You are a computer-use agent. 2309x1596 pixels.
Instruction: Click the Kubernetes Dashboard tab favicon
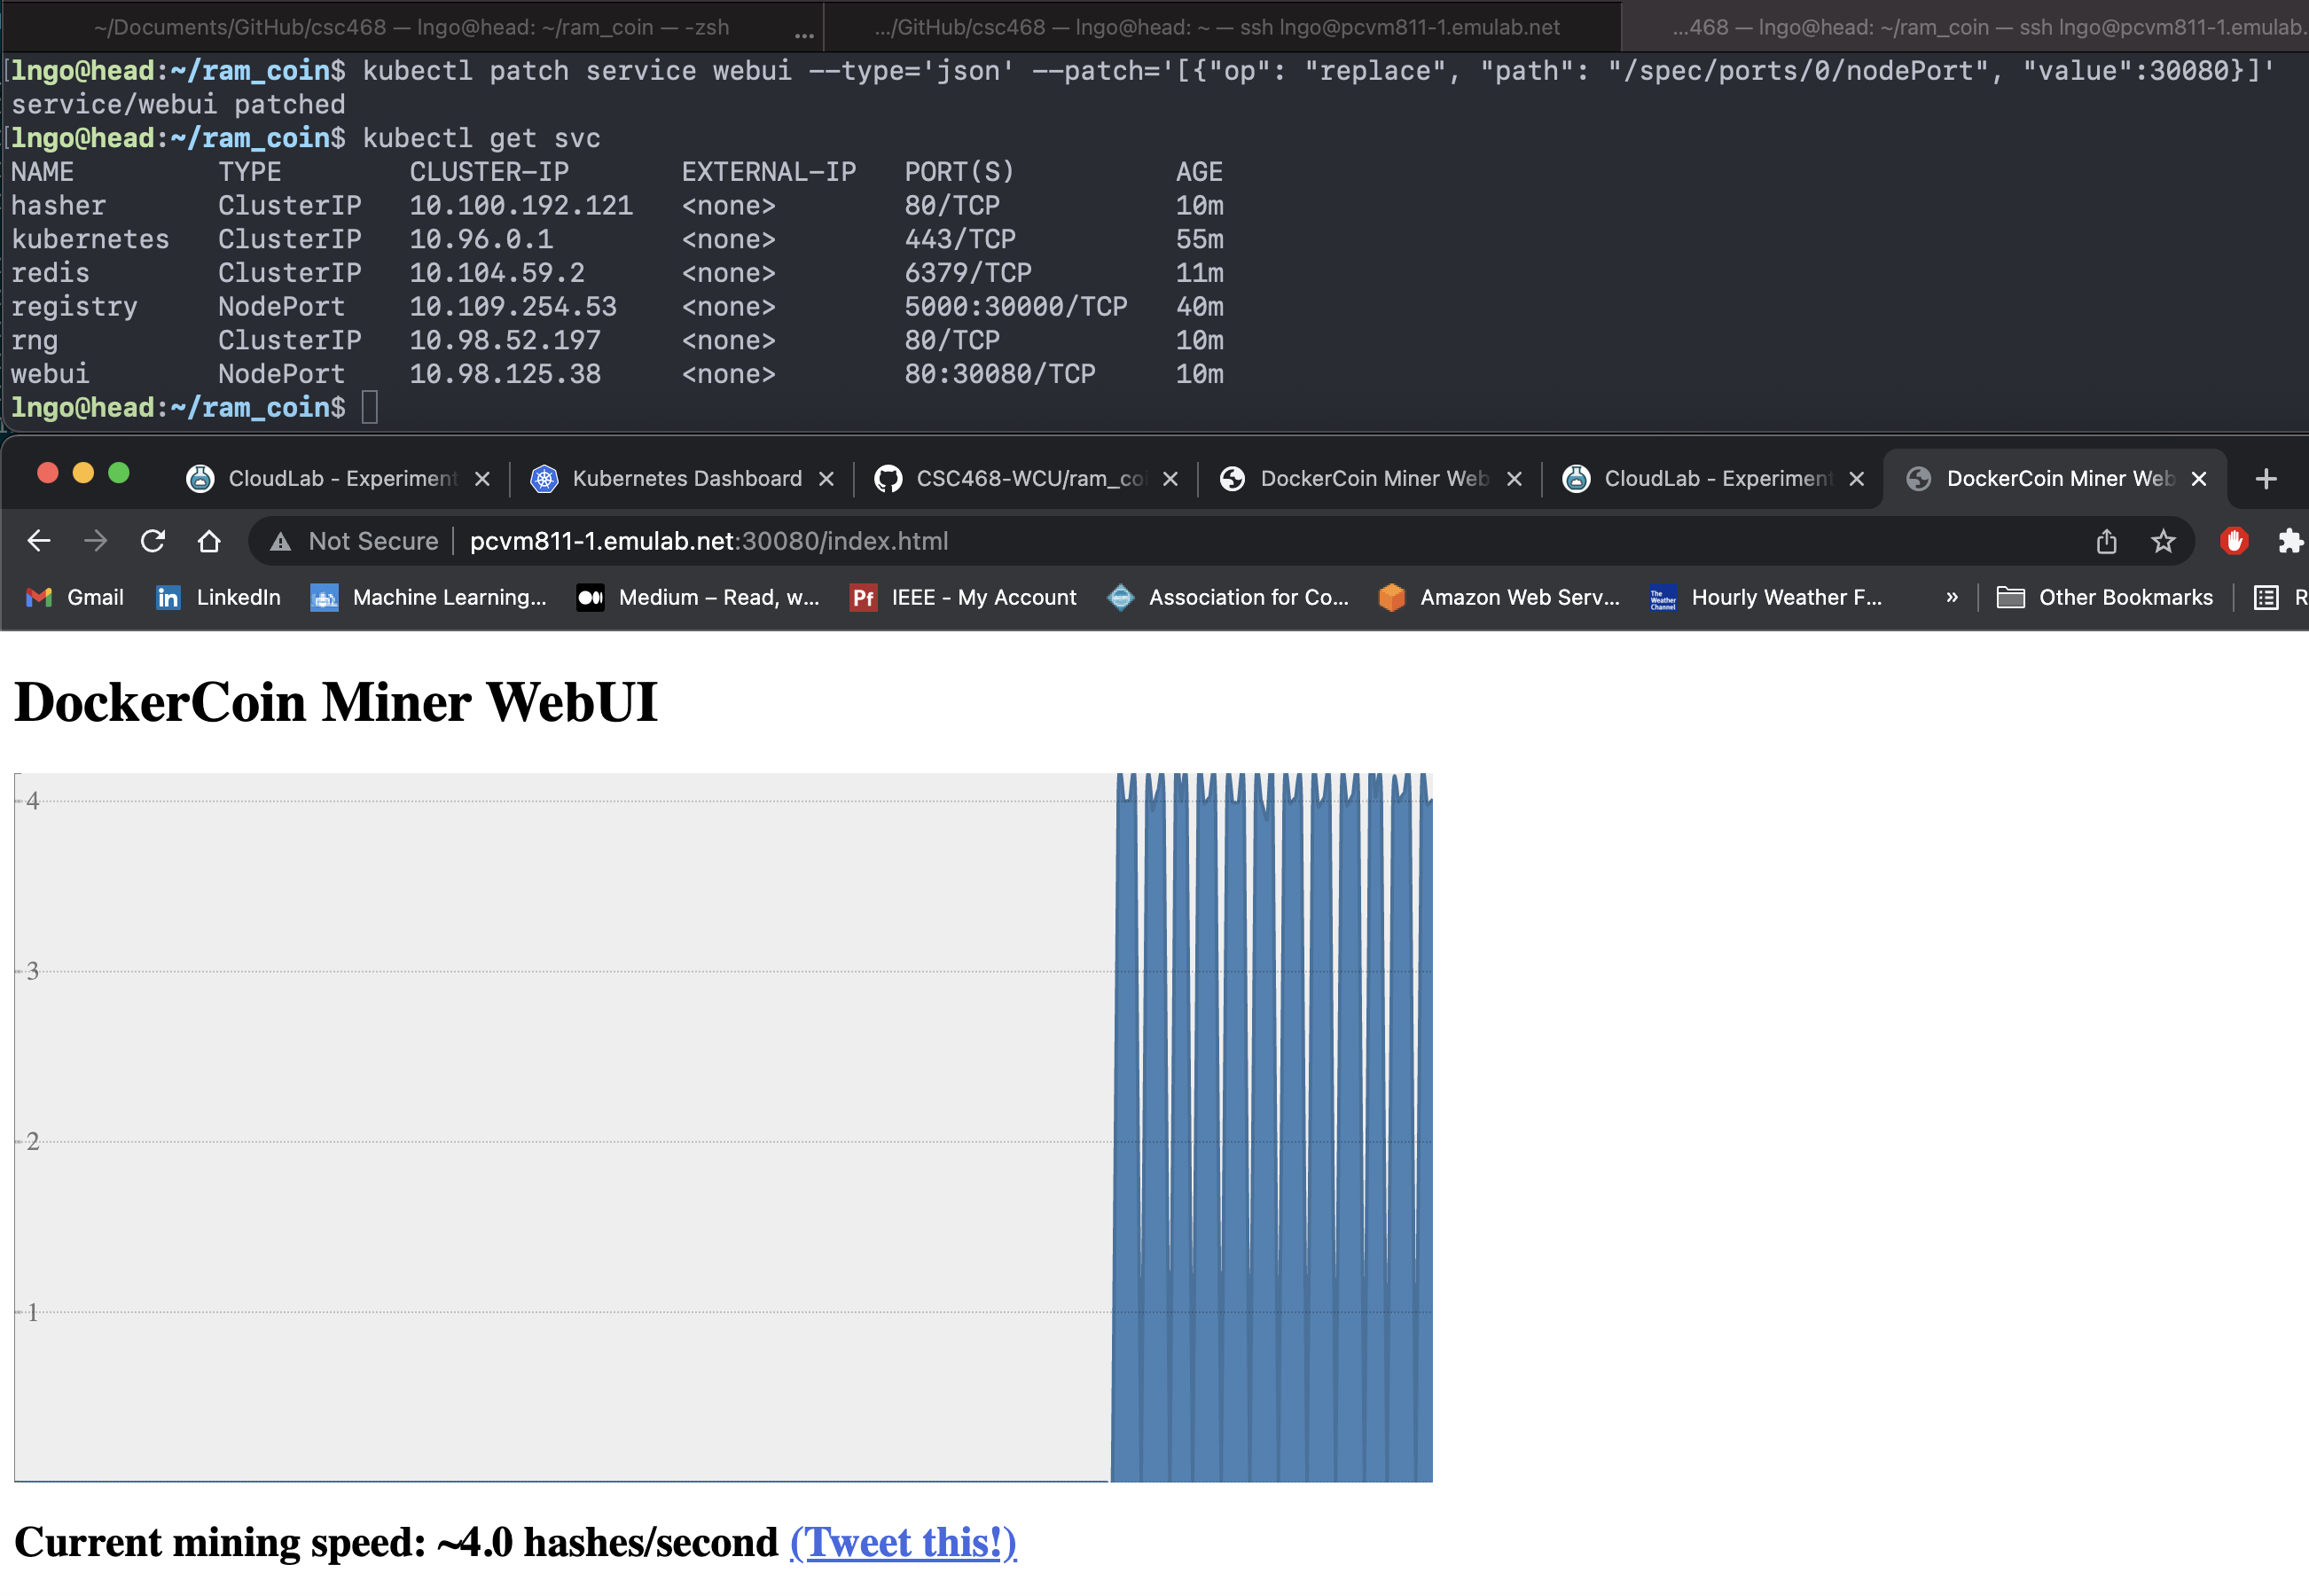(x=543, y=479)
